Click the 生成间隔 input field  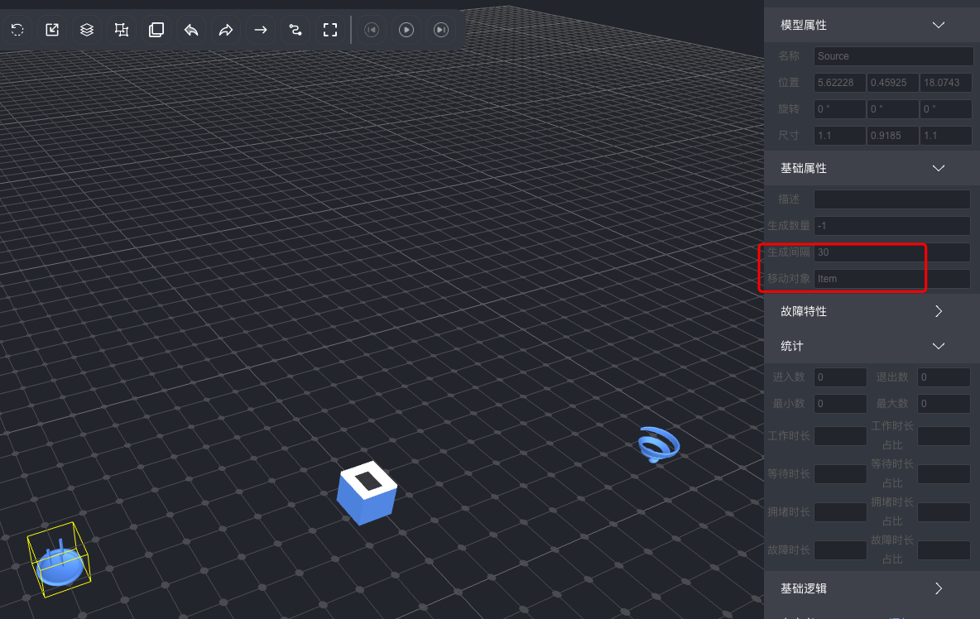click(x=891, y=252)
